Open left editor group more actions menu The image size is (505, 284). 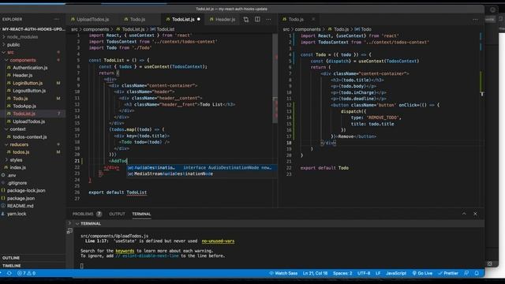(268, 19)
